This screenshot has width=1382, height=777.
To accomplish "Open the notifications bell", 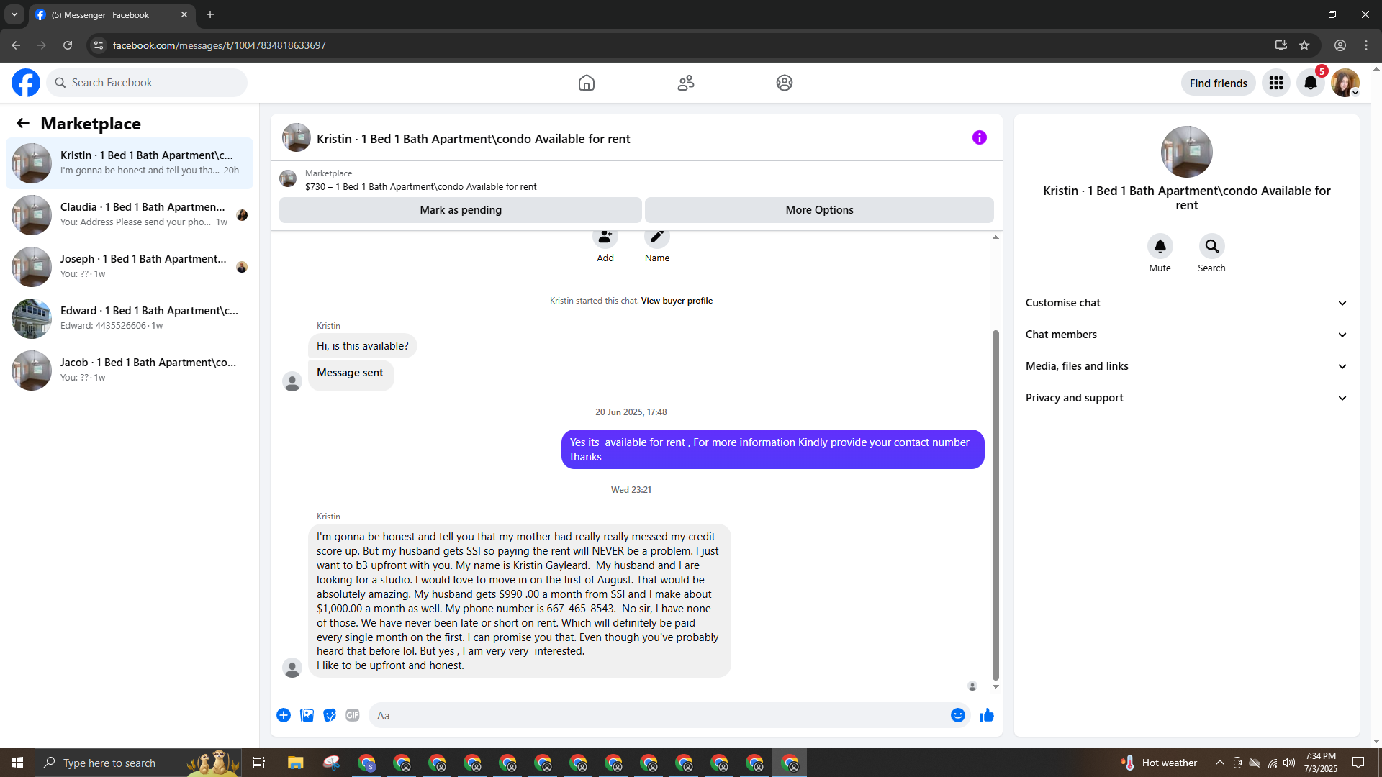I will (1310, 83).
